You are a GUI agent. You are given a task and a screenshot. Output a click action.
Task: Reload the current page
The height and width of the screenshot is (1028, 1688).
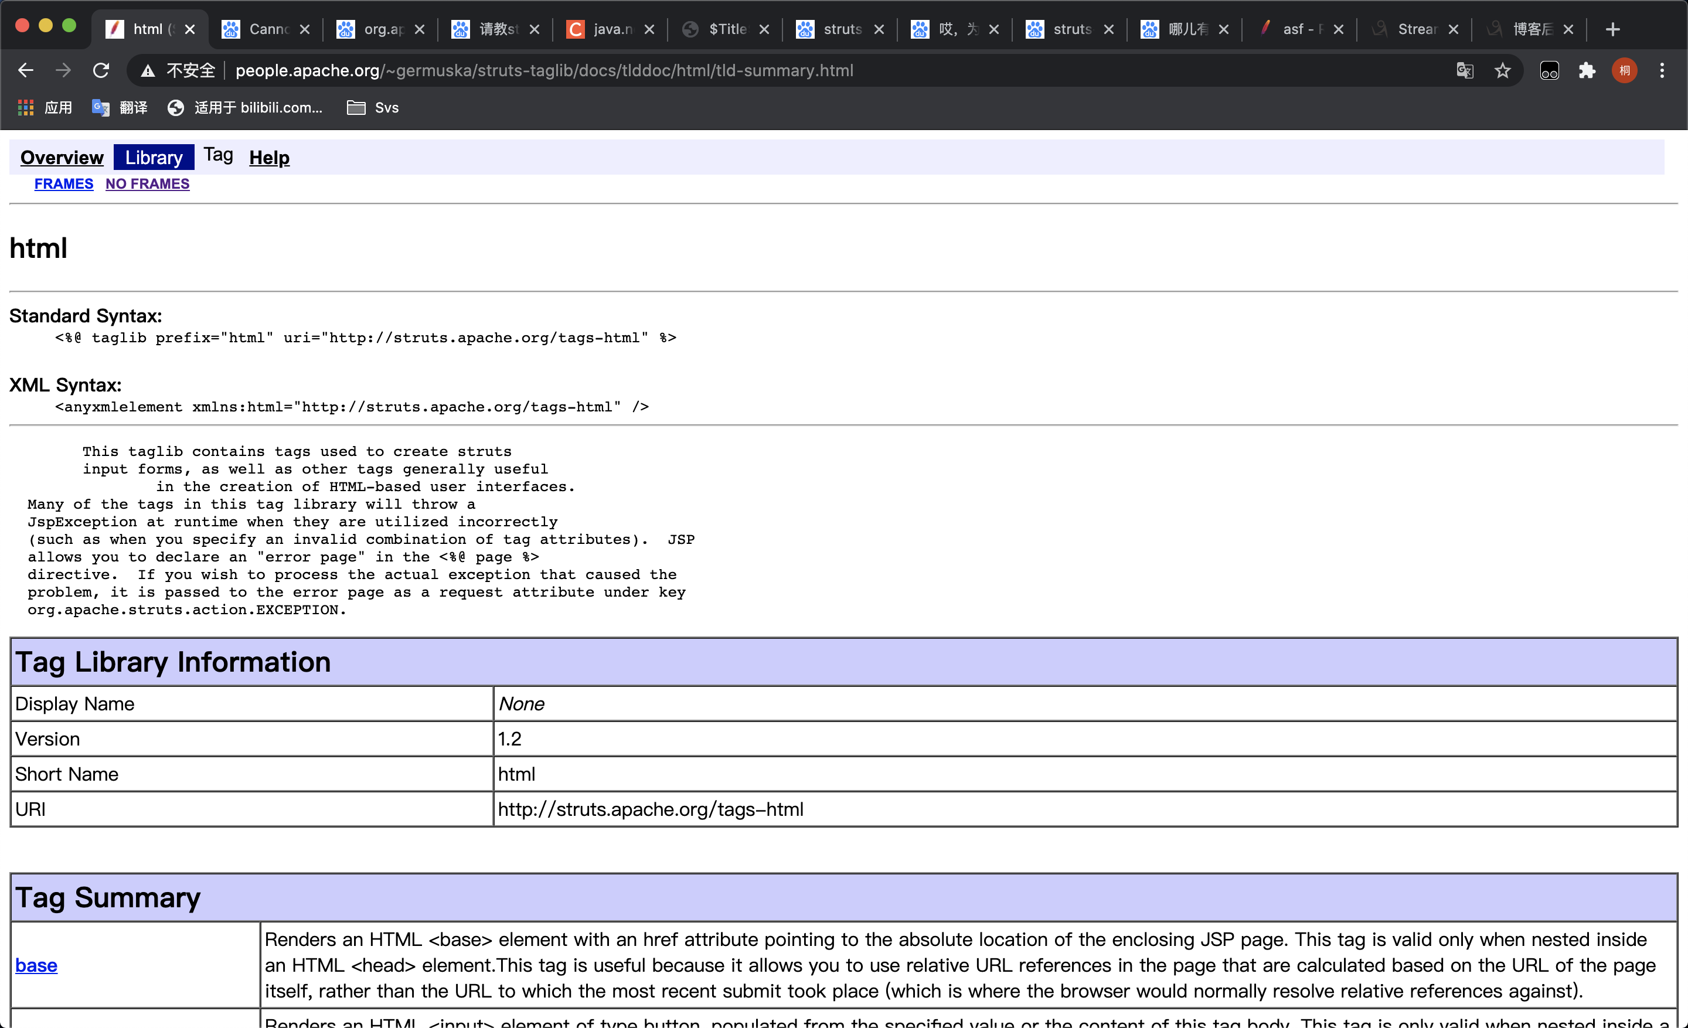click(101, 70)
